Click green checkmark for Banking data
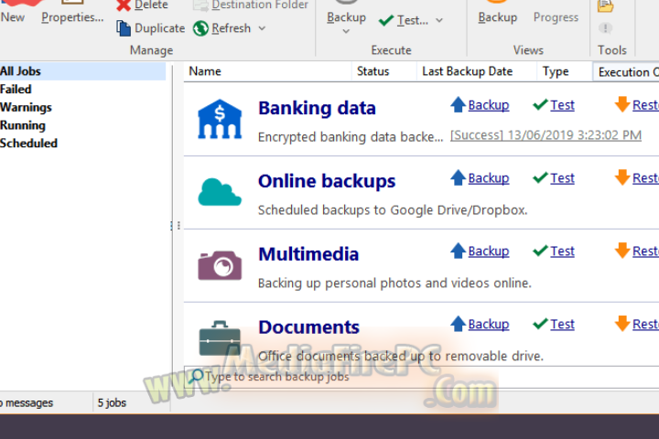The image size is (659, 439). coord(540,104)
